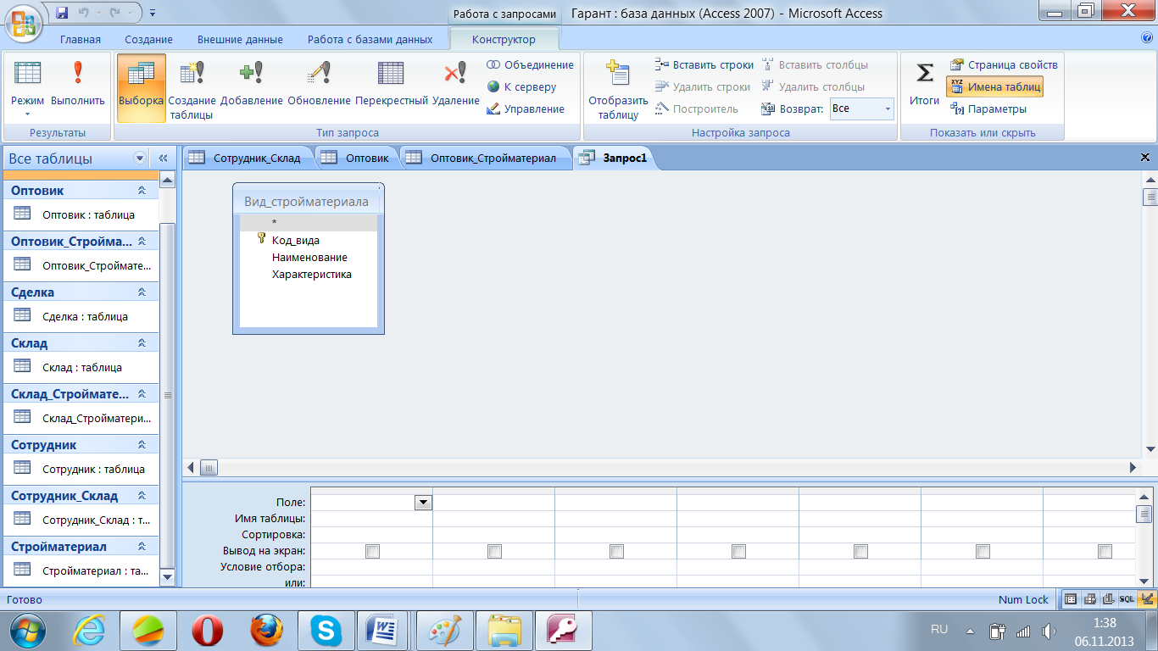Screen dimensions: 1158x651
Task: Open the Возврат combo box
Action: (x=861, y=108)
